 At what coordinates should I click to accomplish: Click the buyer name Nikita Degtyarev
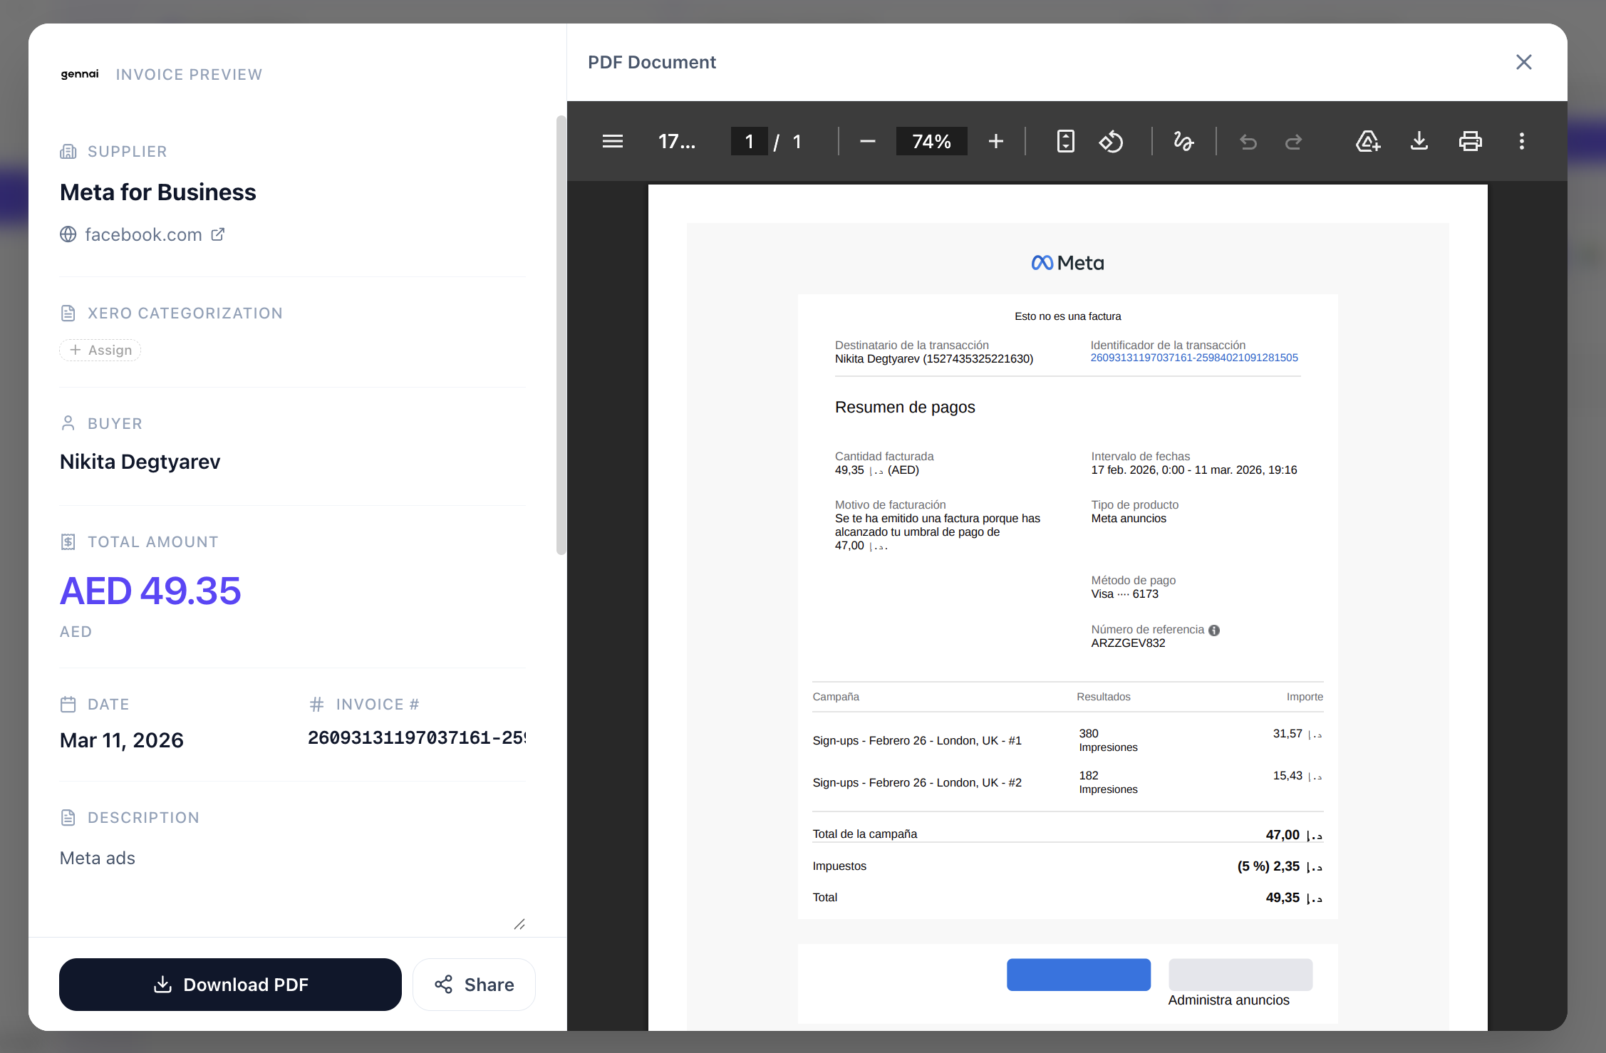[x=140, y=462]
